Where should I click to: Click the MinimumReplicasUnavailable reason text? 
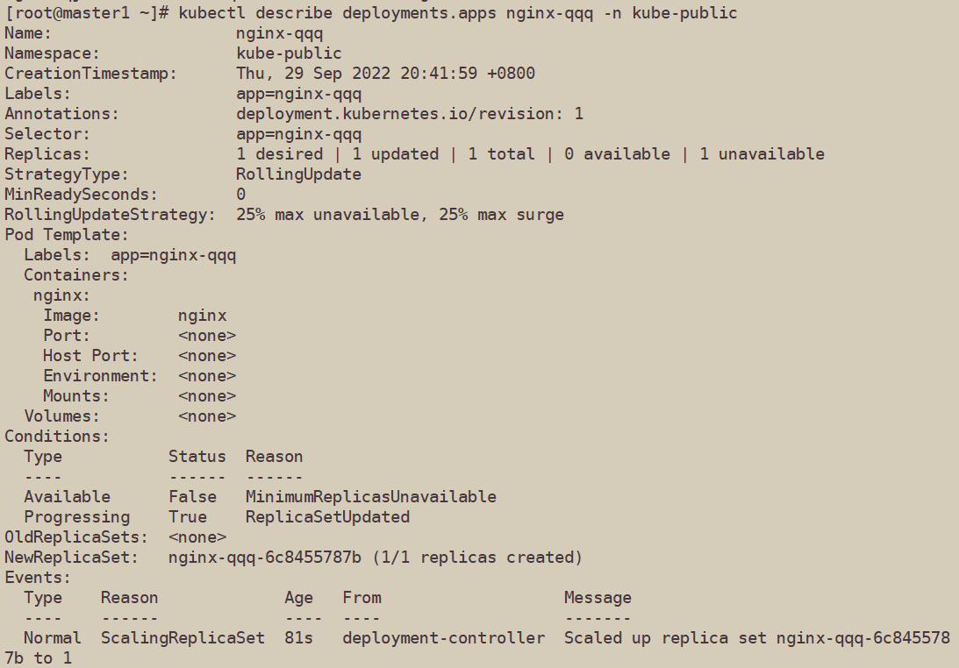click(x=370, y=497)
